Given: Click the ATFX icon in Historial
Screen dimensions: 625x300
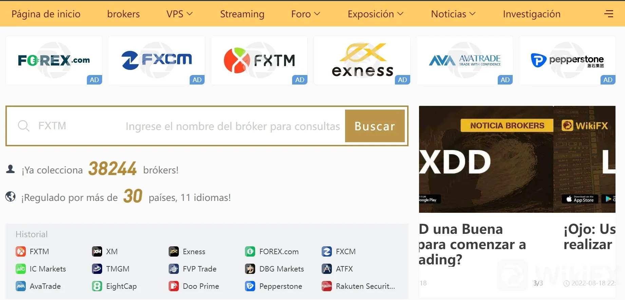Looking at the screenshot, I should coord(327,269).
